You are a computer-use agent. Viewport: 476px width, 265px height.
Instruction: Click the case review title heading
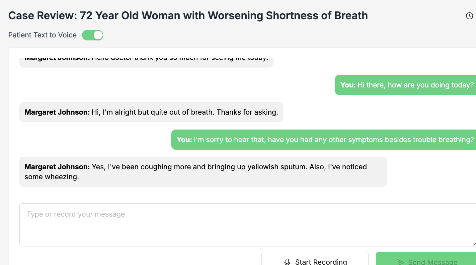coord(188,16)
